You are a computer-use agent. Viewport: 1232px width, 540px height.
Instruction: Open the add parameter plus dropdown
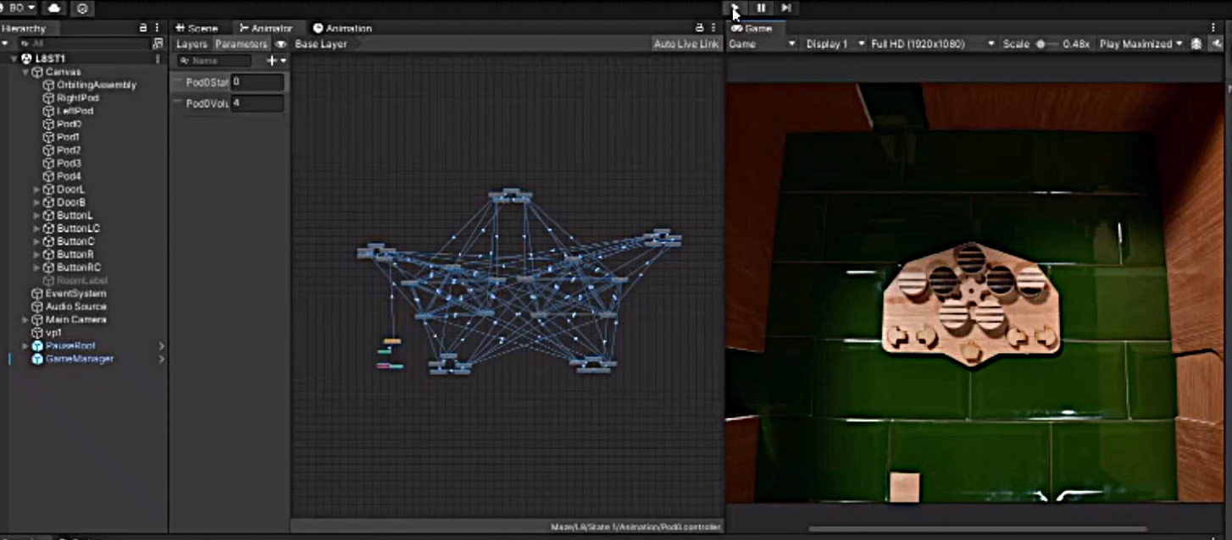coord(276,61)
